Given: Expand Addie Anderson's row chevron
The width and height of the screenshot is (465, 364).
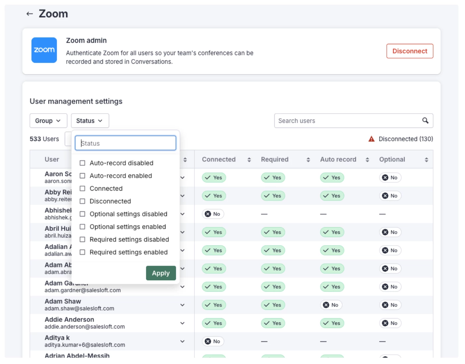Looking at the screenshot, I should tap(182, 323).
